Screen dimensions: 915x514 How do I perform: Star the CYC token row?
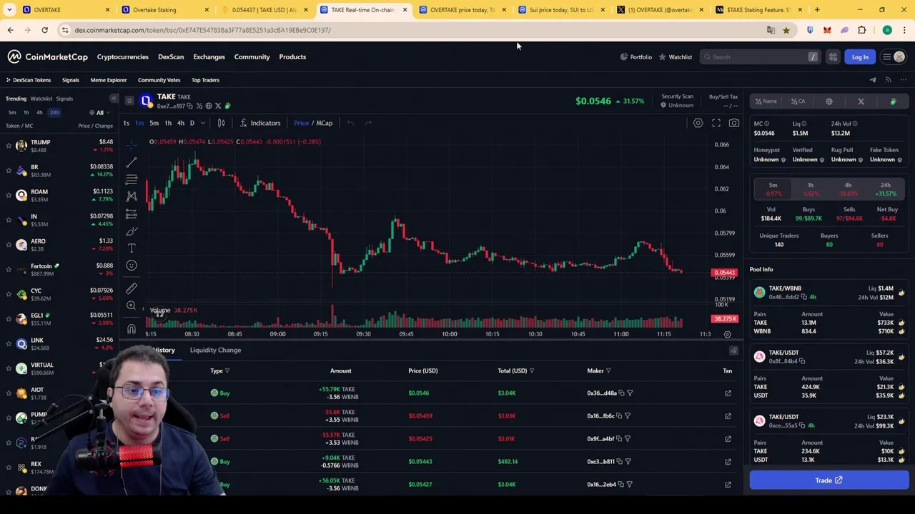[x=9, y=294]
